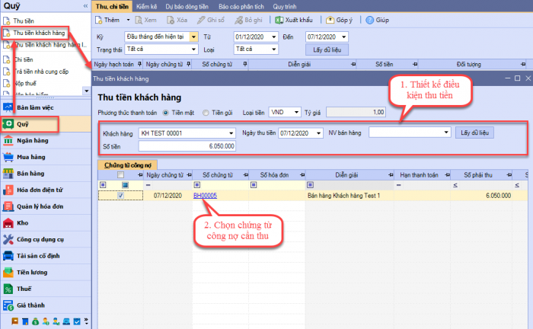Open voucher link BH00005
Screen dimensions: 533x329
[205, 196]
